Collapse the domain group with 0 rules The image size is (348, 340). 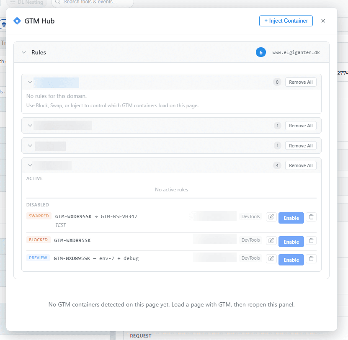(30, 82)
